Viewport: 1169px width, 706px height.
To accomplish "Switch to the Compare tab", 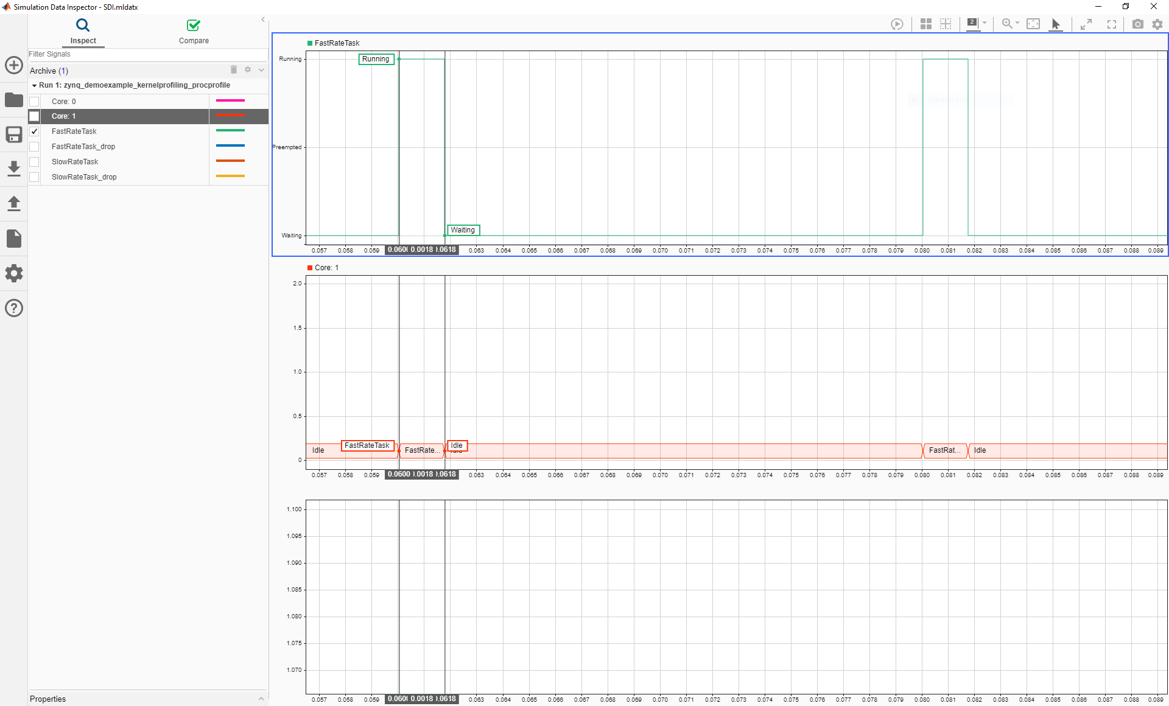I will point(194,32).
